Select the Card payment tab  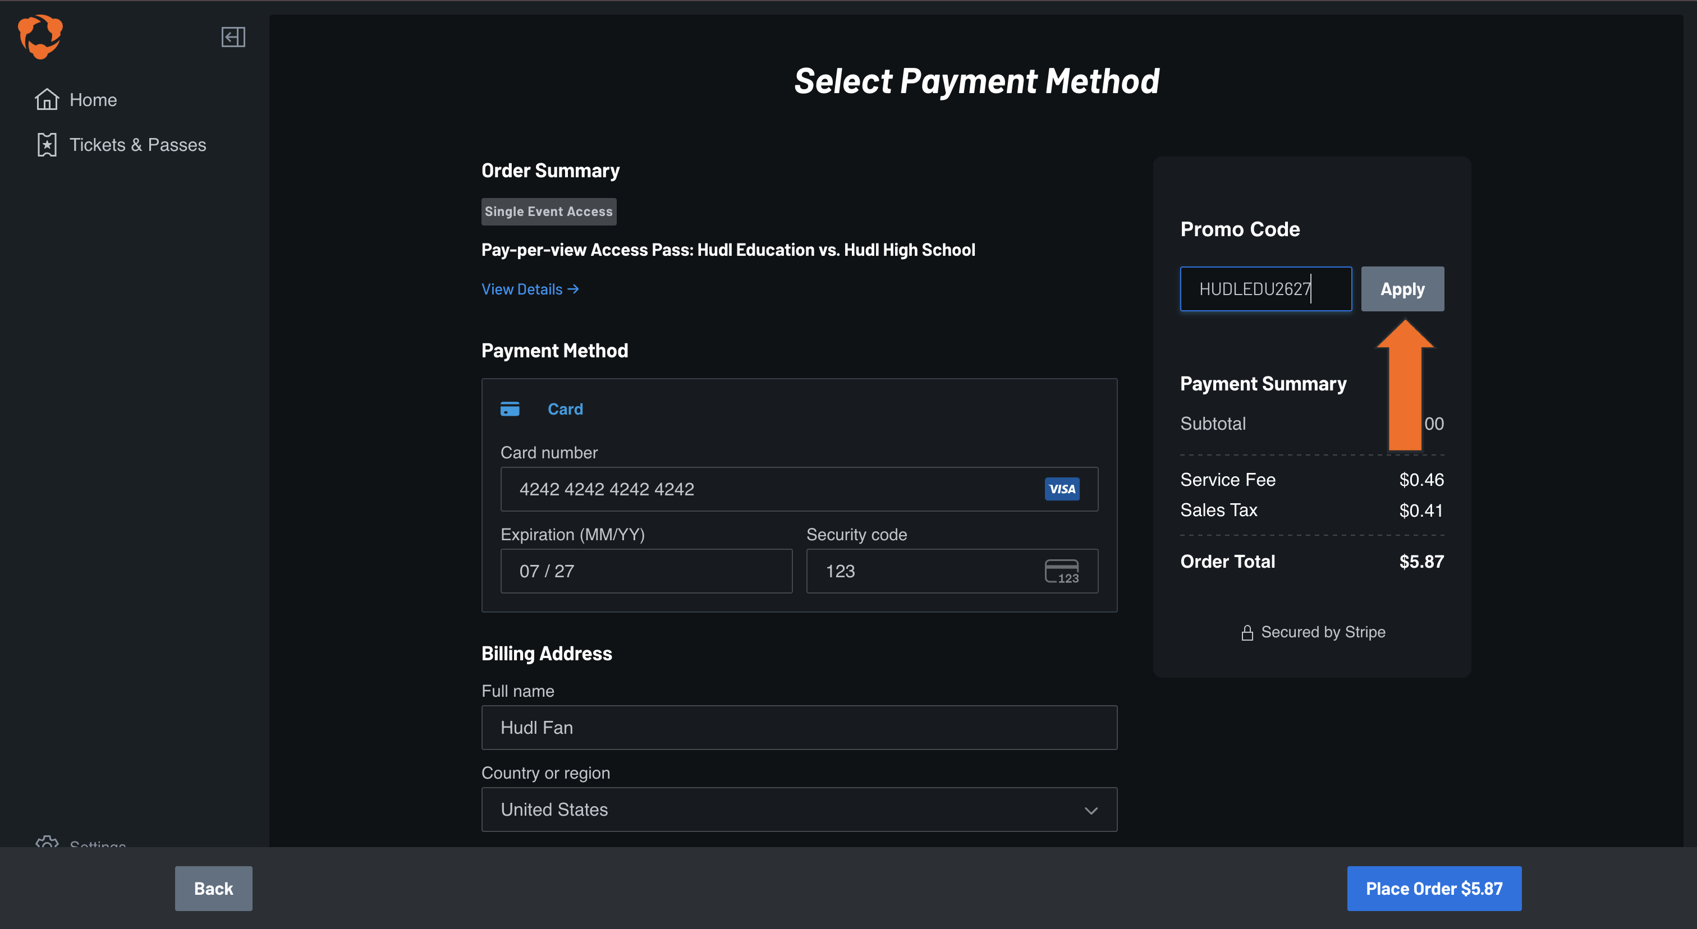[x=565, y=409]
